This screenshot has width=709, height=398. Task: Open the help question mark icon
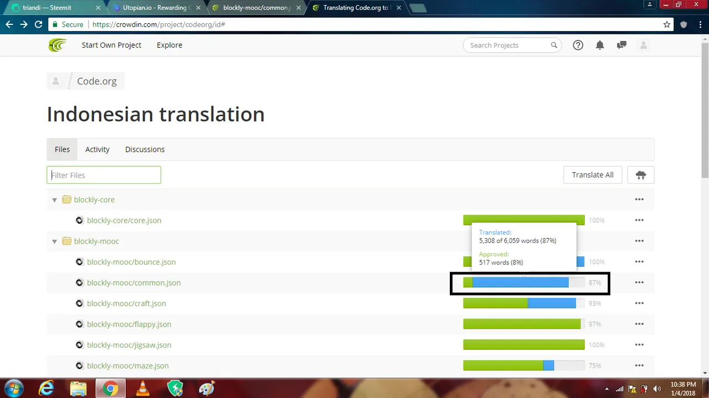coord(578,45)
